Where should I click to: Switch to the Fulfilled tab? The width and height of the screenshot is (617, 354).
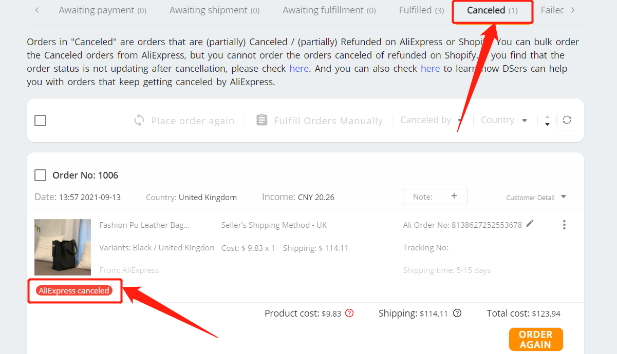[421, 10]
